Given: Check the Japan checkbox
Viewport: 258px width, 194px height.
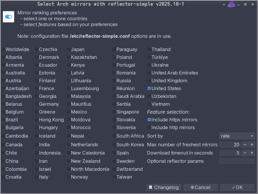Looking at the screenshot, I should 69,49.
